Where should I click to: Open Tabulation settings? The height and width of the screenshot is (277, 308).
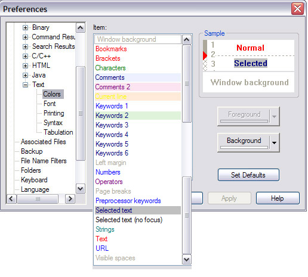58,132
